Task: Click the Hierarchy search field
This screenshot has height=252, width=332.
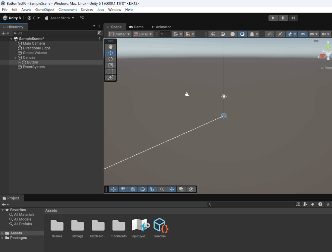Action: (x=54, y=33)
